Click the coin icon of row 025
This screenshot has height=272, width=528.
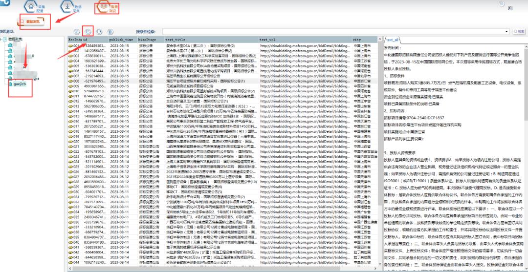pos(70,167)
